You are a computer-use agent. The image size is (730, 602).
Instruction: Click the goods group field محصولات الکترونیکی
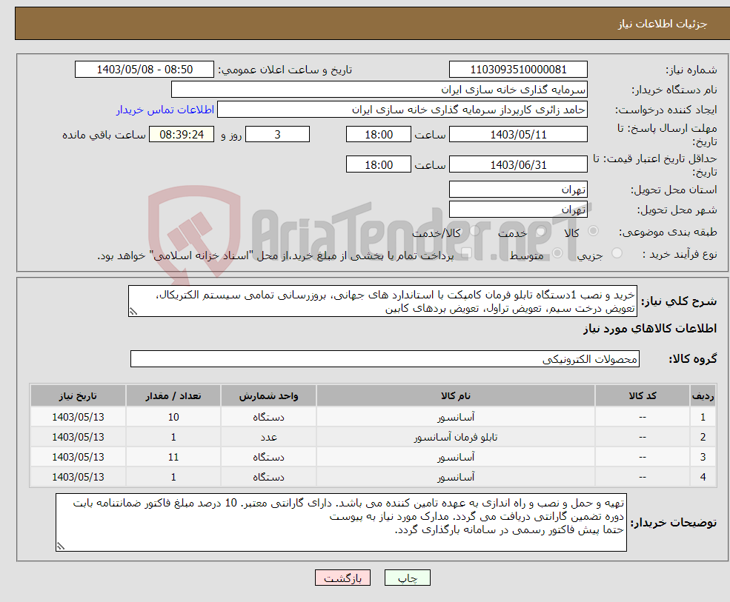click(385, 359)
